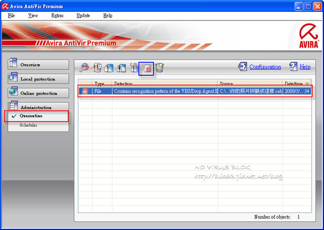Open the View menu
The height and width of the screenshot is (230, 324).
33,16
